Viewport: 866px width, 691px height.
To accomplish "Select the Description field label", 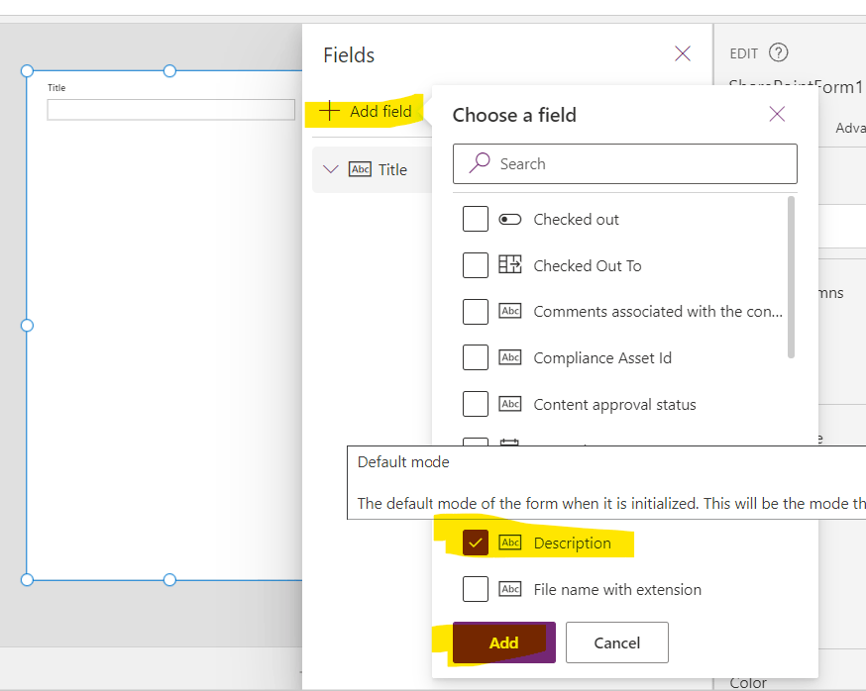I will [x=572, y=543].
